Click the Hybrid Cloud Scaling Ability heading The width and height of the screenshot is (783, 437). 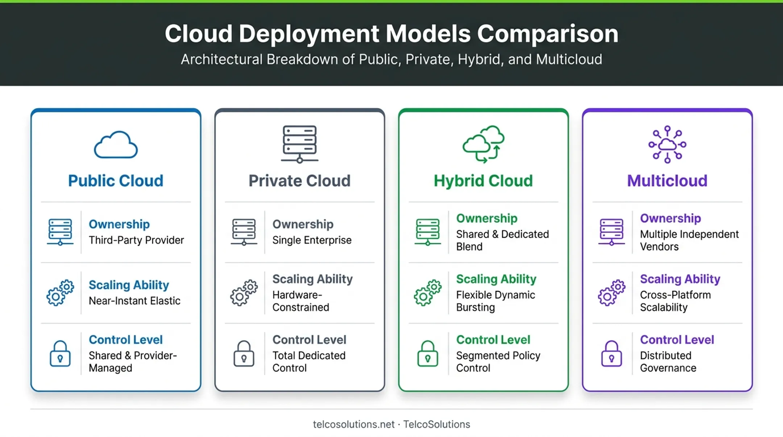(x=496, y=279)
